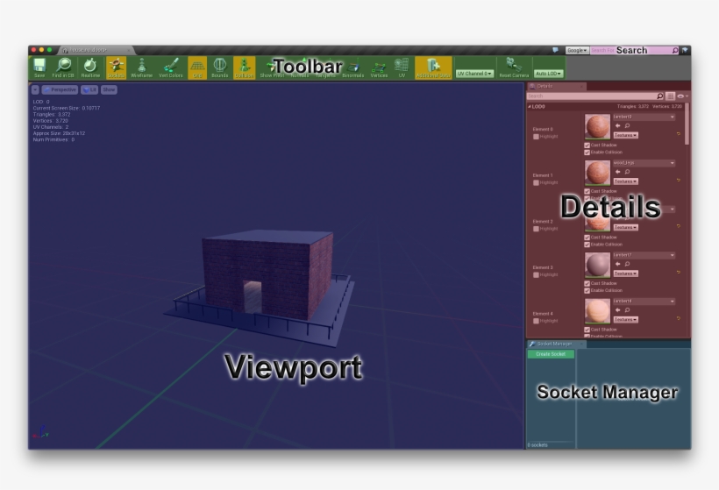Uncheck Cast Shadow for Element 3
Screen dimensions: 719x490
click(587, 284)
